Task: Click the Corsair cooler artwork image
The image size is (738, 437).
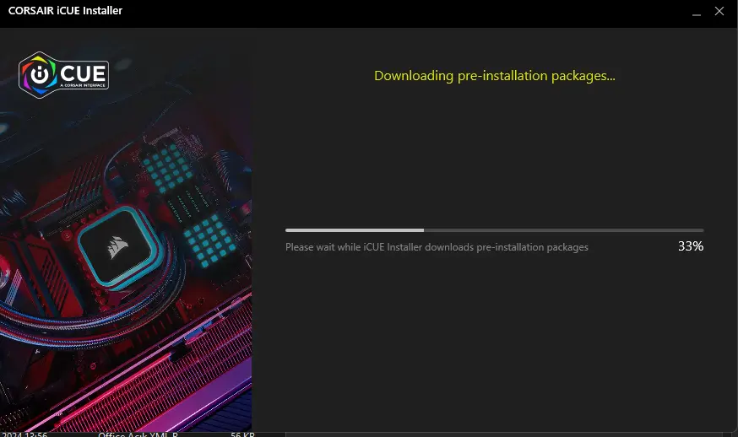Action: (x=126, y=230)
